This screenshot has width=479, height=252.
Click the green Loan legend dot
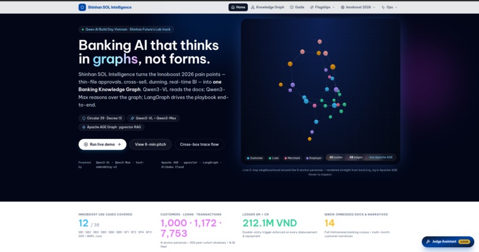pos(270,158)
